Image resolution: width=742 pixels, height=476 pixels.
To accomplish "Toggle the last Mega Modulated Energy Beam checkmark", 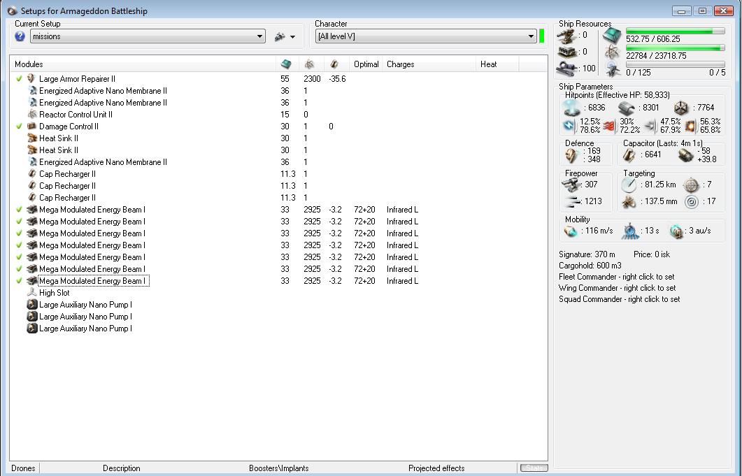I will tap(19, 280).
